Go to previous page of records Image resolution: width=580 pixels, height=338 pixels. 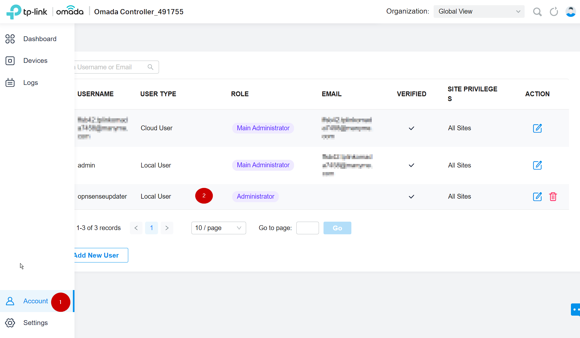(136, 228)
